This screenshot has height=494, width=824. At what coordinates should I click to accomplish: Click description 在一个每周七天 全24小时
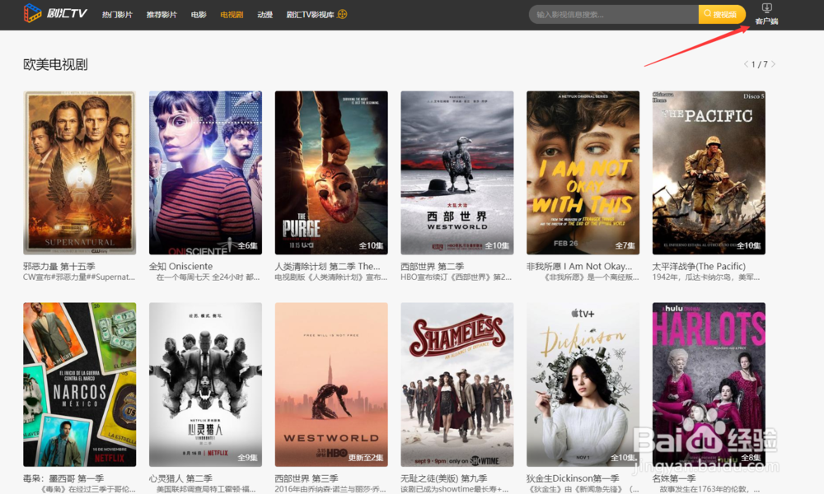208,277
